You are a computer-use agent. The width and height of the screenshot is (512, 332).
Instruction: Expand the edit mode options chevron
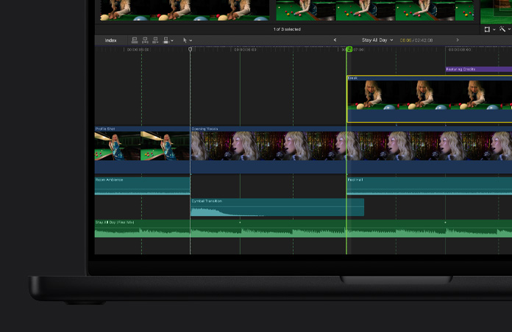point(172,40)
